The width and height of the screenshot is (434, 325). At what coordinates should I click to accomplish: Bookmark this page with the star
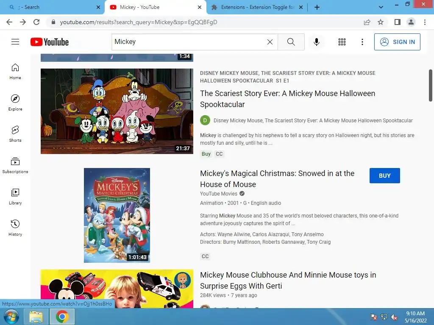(381, 22)
